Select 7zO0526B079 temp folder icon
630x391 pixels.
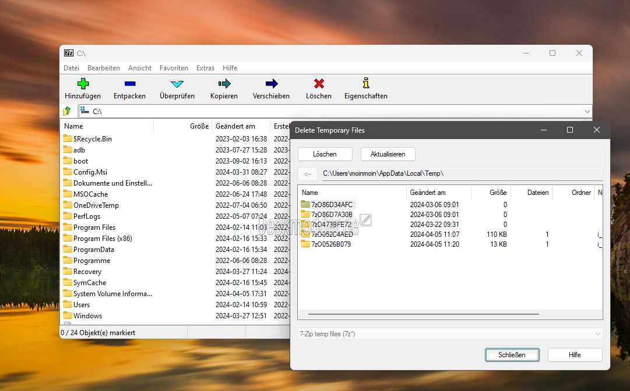(x=305, y=244)
